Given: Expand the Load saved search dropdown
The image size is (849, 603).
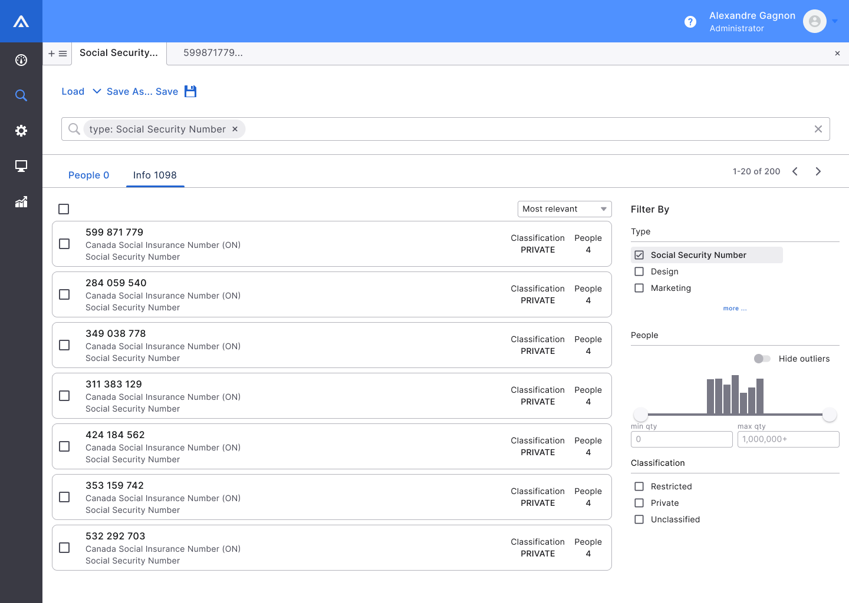Looking at the screenshot, I should pos(97,91).
